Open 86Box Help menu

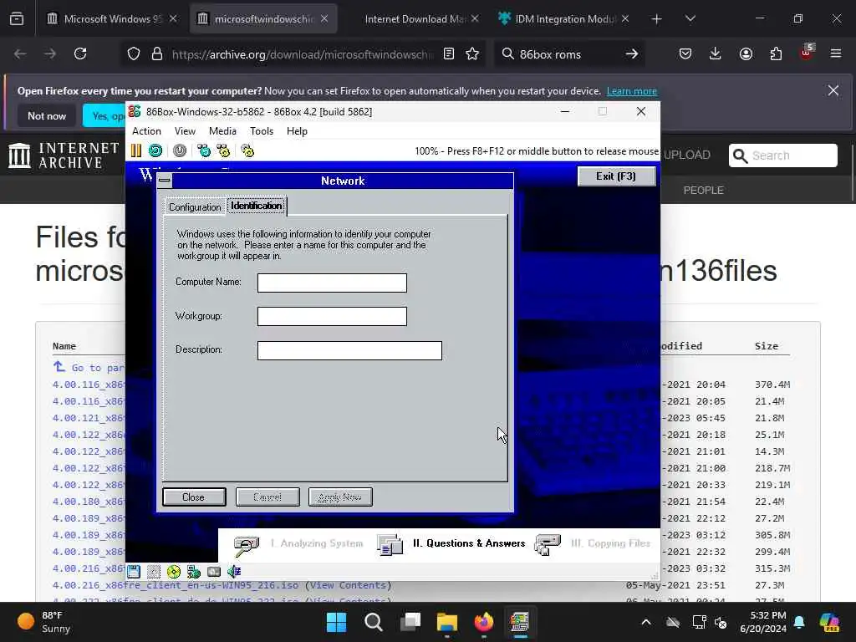[297, 131]
